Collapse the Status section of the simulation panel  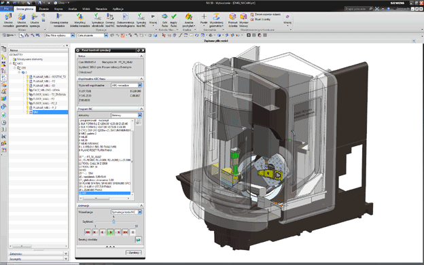(x=141, y=56)
